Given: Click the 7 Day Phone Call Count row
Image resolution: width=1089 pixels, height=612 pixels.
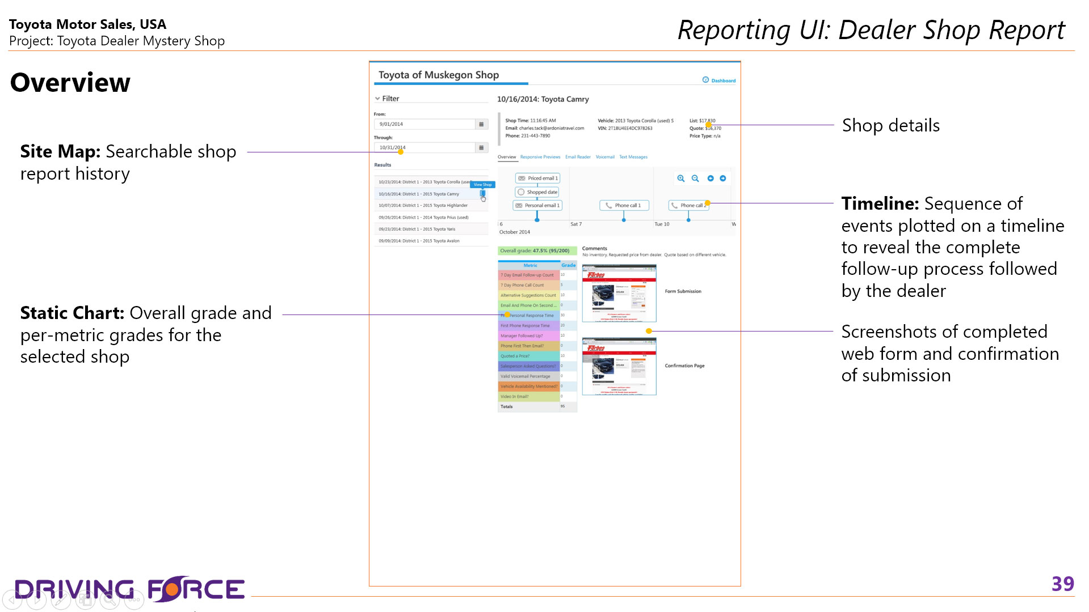Looking at the screenshot, I should point(537,285).
